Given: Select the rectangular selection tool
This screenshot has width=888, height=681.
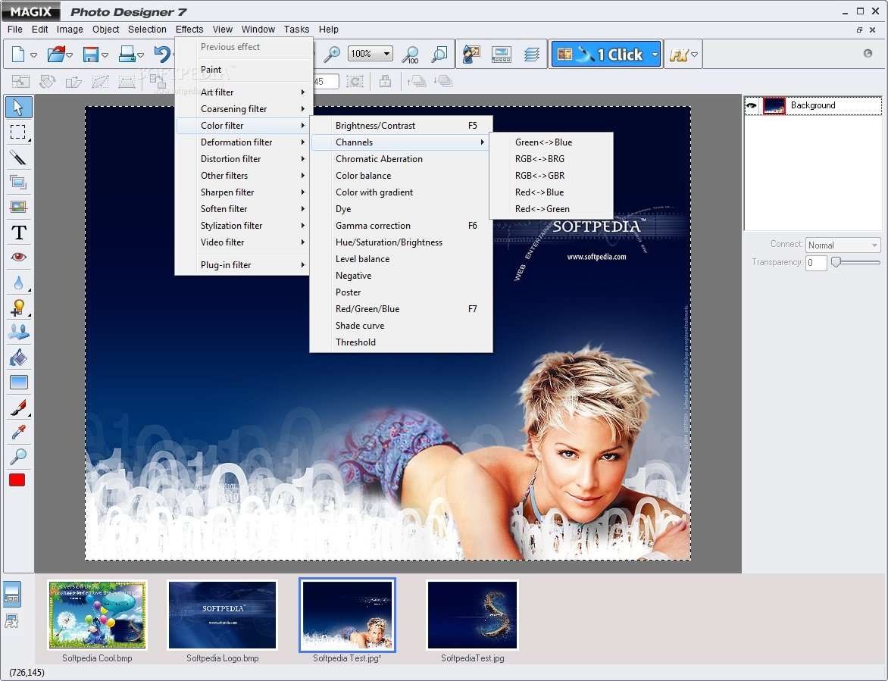Looking at the screenshot, I should 18,132.
